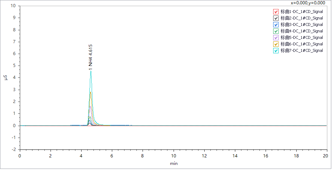Select the 标曲6-DC_1#CD_Signal legend label

coord(302,44)
